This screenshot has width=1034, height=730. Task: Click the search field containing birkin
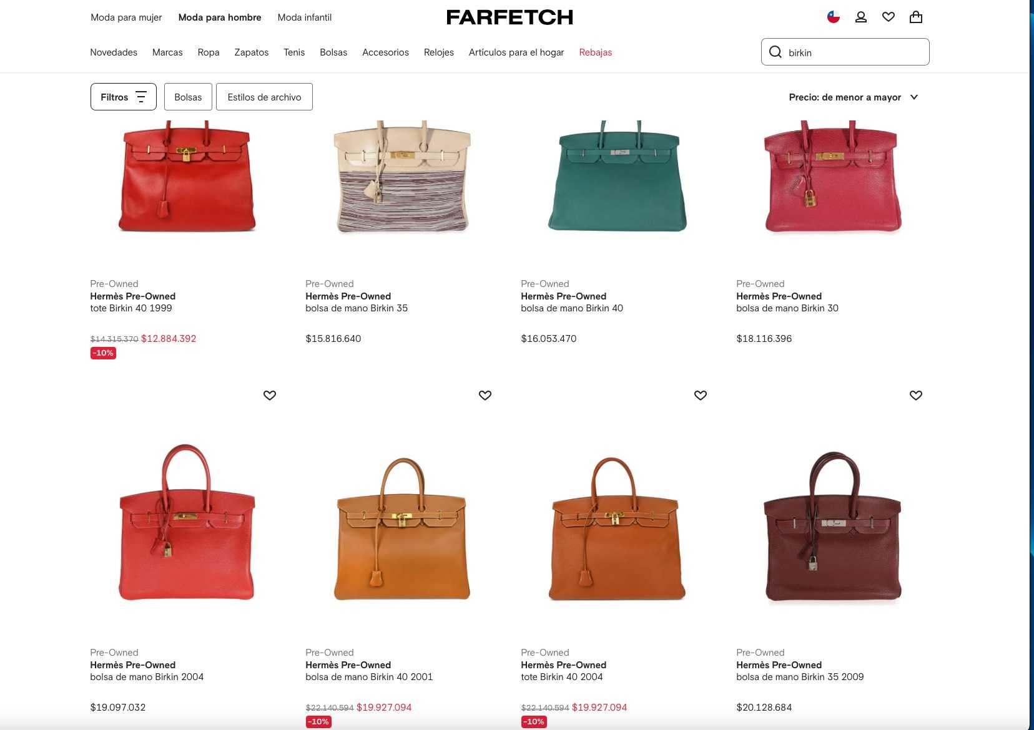click(x=845, y=52)
